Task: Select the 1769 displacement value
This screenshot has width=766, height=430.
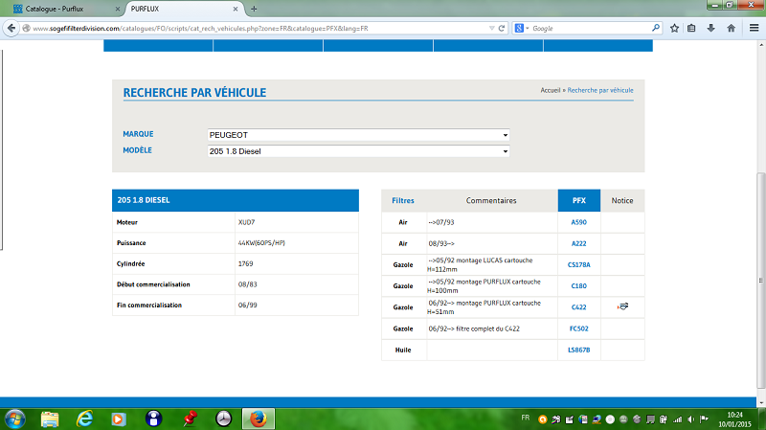Action: pyautogui.click(x=245, y=264)
